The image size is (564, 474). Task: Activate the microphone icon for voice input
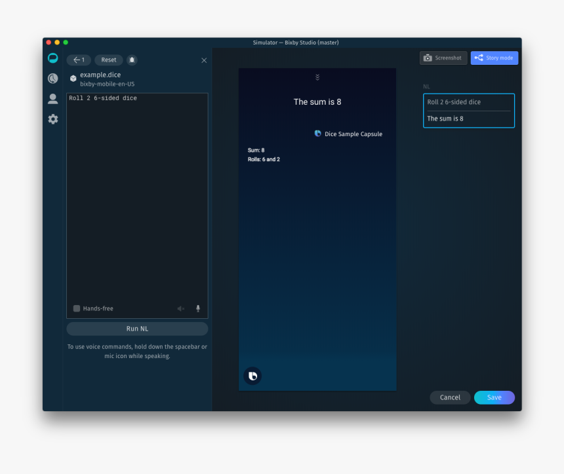click(197, 308)
